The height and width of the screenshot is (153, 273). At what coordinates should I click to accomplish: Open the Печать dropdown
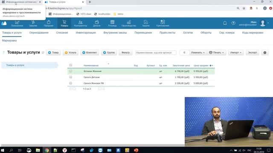click(216, 53)
